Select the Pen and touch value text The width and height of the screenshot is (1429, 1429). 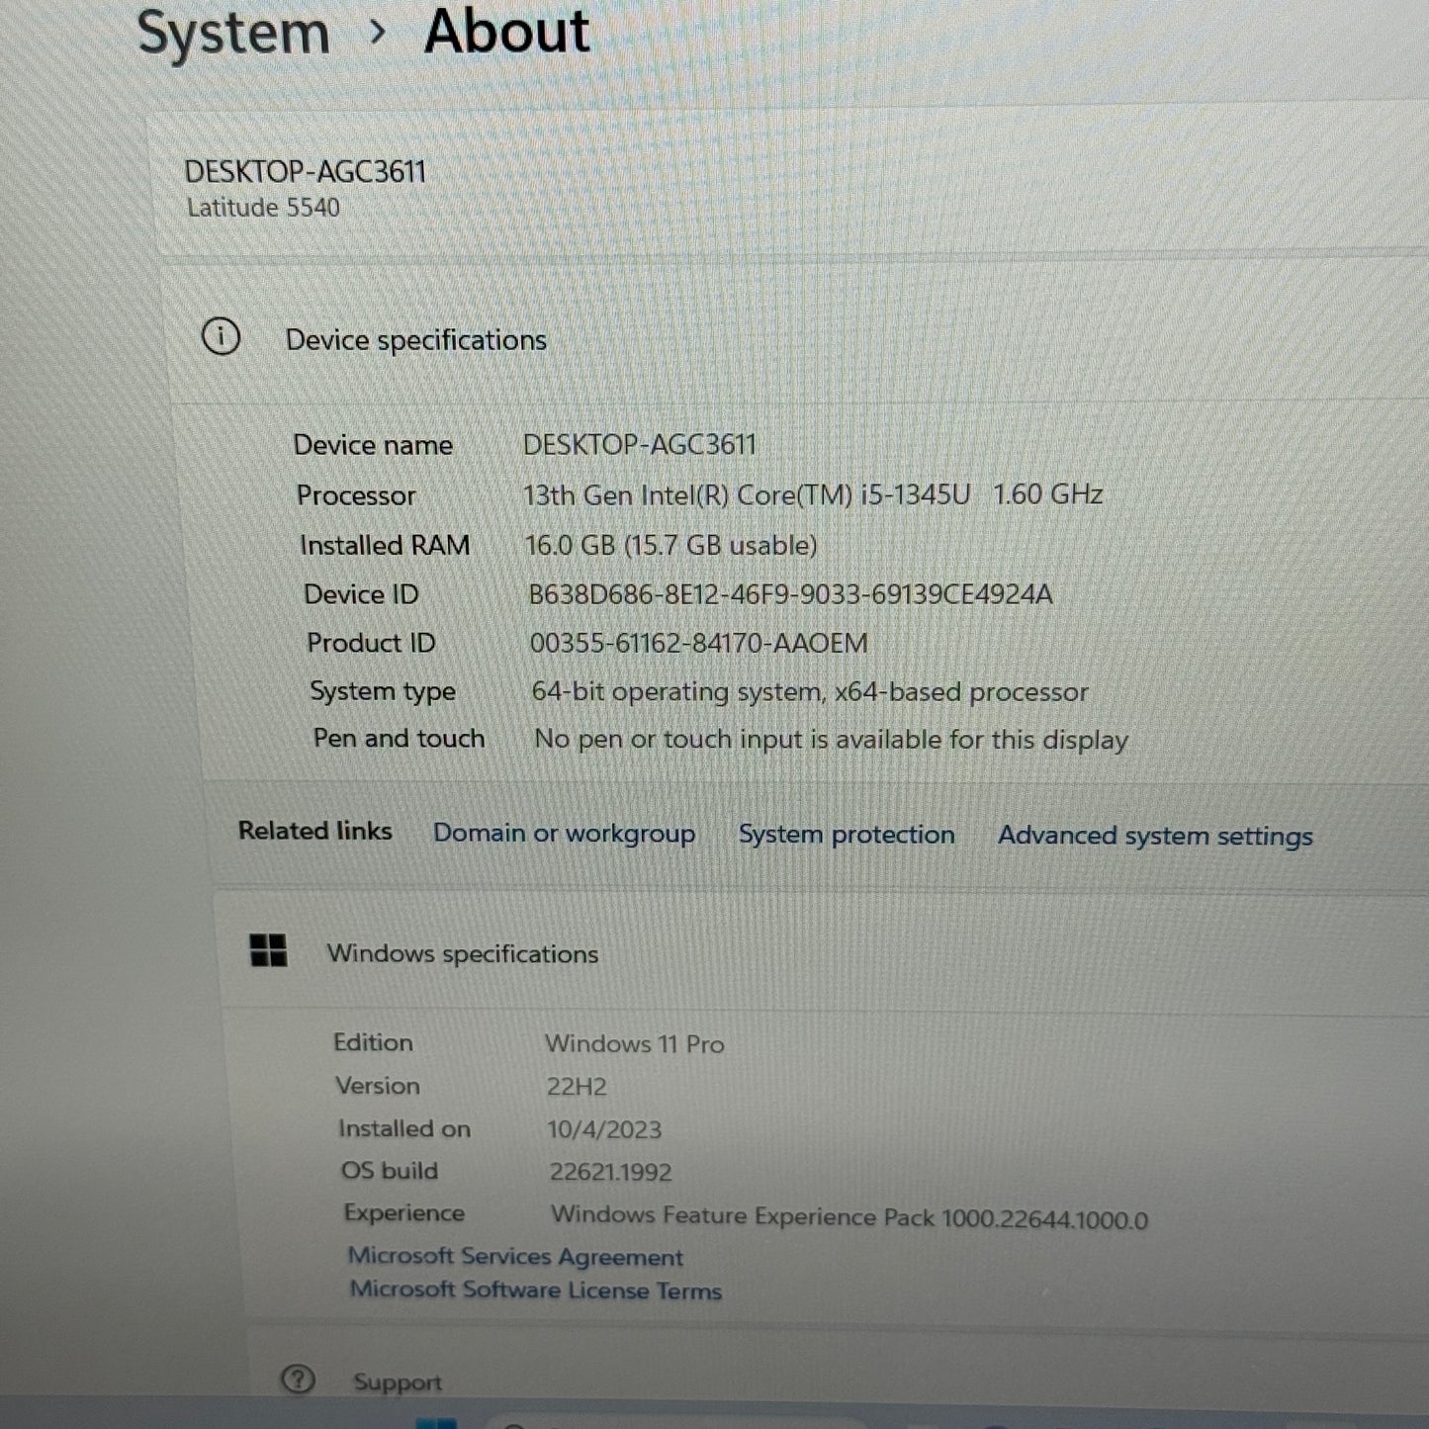click(x=831, y=740)
